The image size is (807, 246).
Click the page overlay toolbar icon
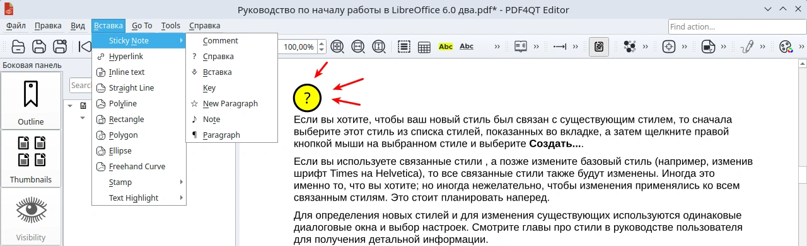708,47
